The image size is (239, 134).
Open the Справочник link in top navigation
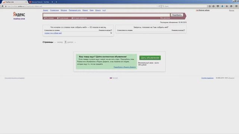click(54, 10)
